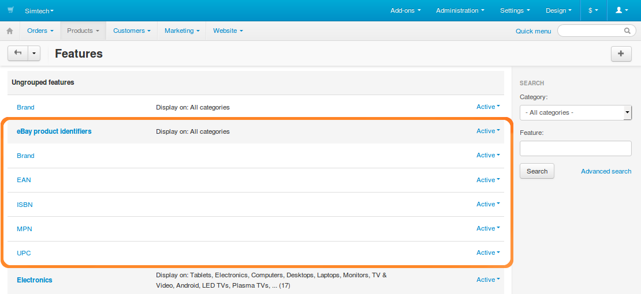
Task: Click the search magnifier icon in quick search
Action: [x=627, y=31]
